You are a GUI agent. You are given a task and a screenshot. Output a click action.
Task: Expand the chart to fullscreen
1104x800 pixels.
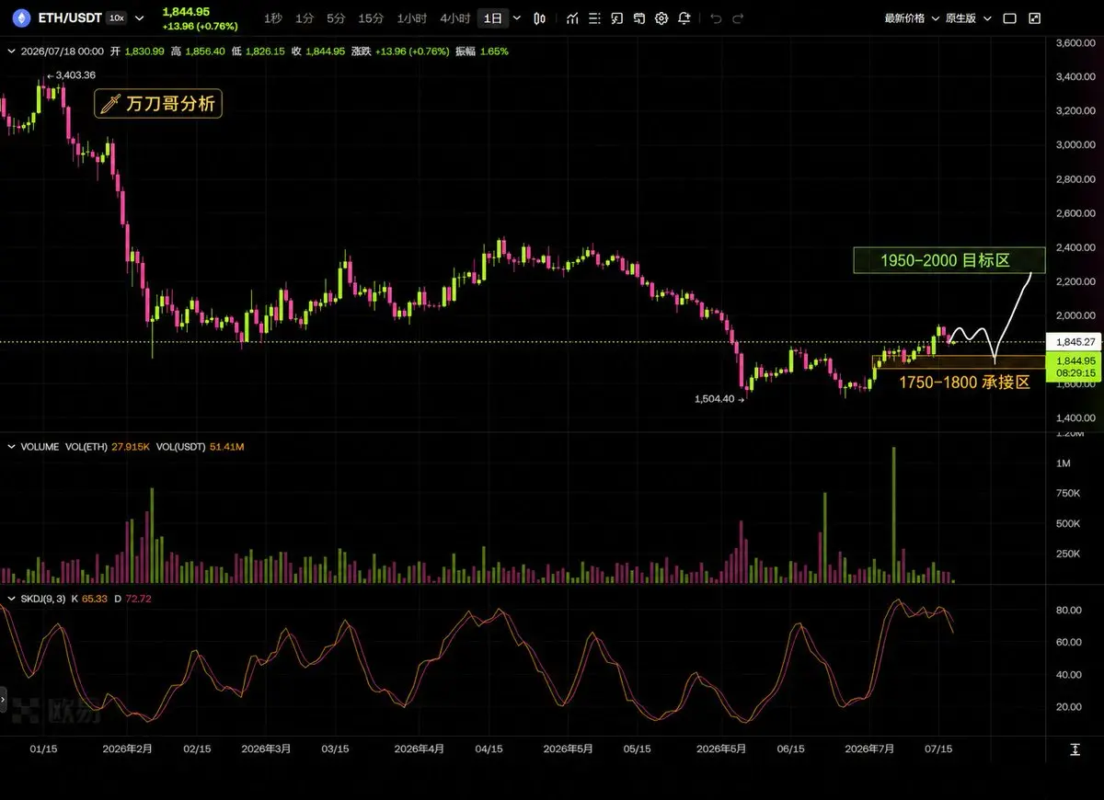click(1035, 18)
